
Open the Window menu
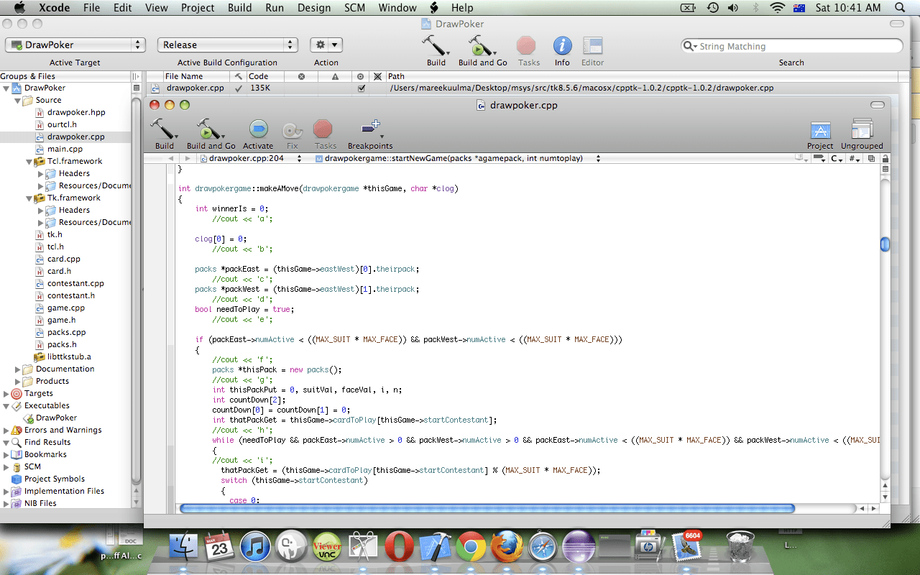pos(397,8)
